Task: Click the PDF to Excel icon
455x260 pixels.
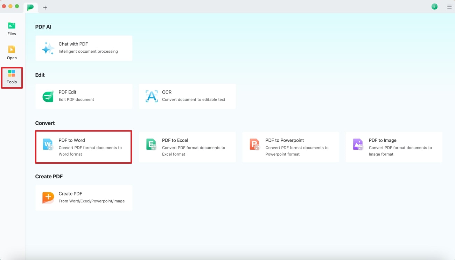Action: point(151,144)
